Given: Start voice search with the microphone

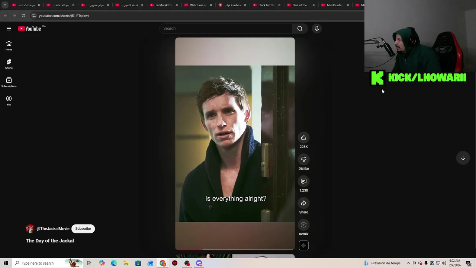Looking at the screenshot, I should [x=317, y=29].
